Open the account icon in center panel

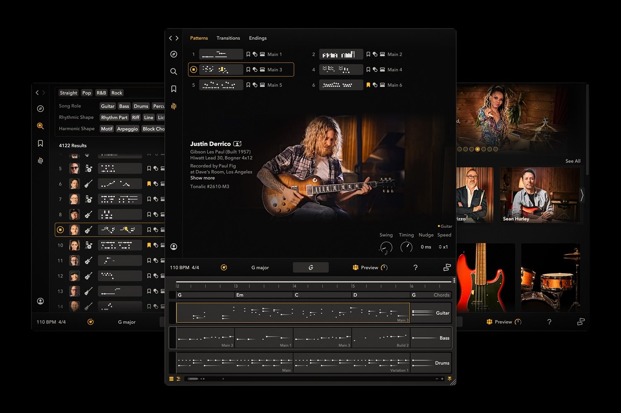(174, 247)
